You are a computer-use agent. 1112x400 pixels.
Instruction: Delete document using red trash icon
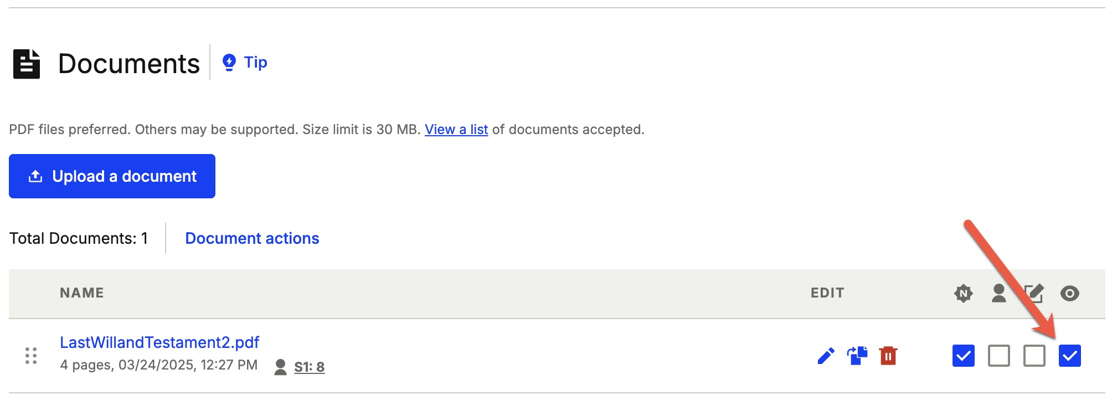click(x=888, y=356)
